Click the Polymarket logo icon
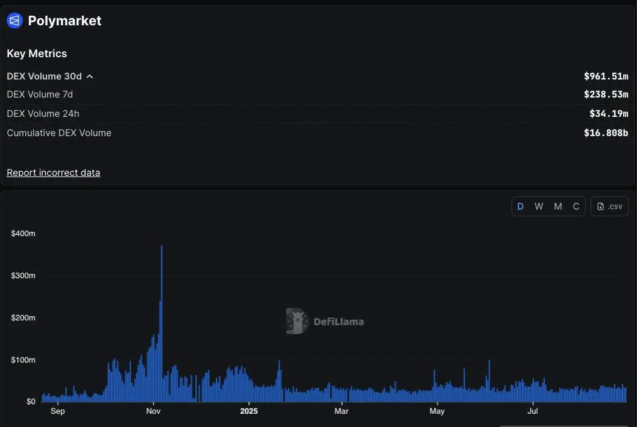This screenshot has height=427, width=637. click(14, 20)
